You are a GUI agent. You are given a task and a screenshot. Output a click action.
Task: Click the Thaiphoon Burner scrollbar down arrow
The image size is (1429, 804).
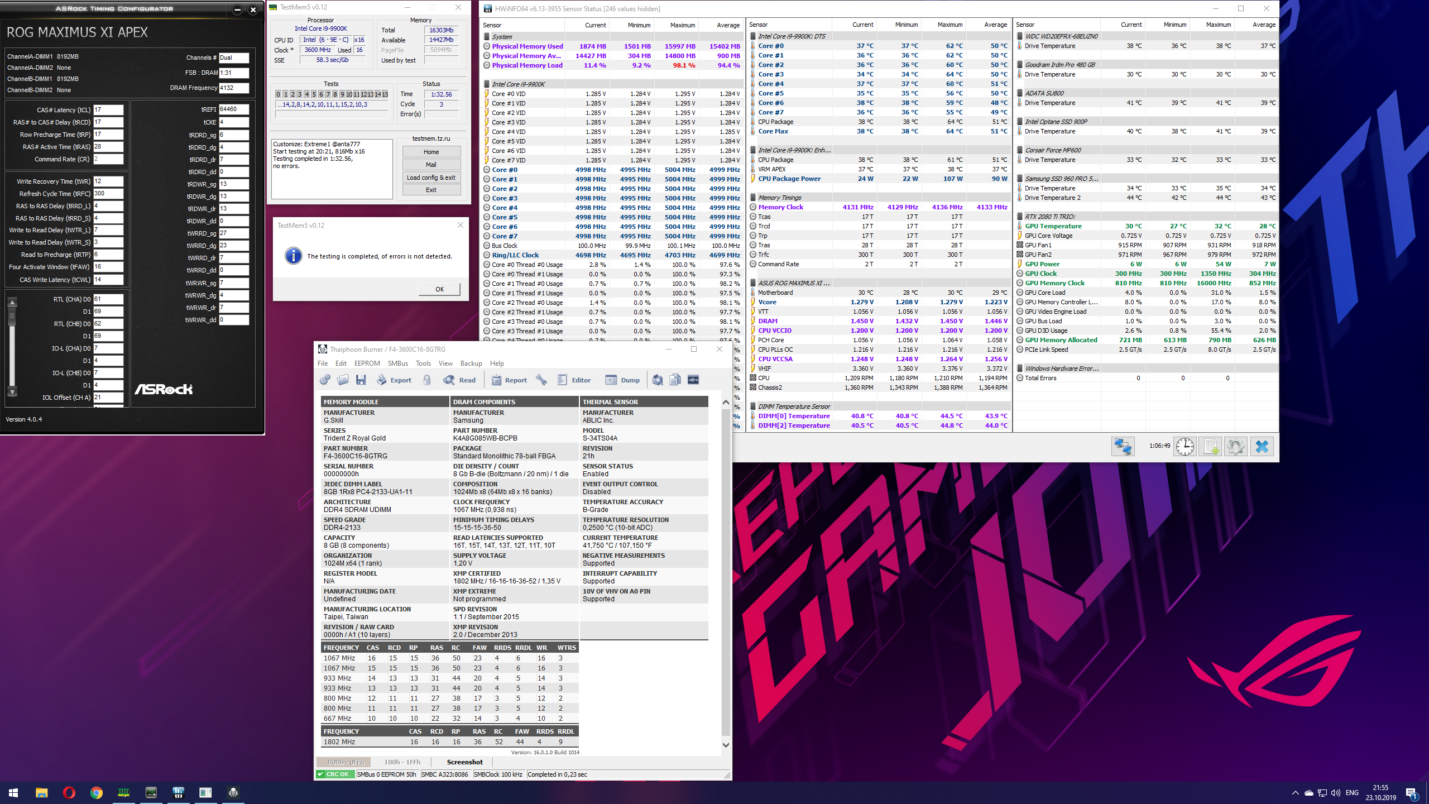click(726, 745)
